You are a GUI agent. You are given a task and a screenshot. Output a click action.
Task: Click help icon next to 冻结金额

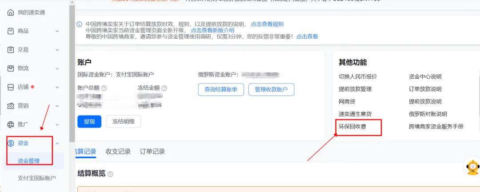pyautogui.click(x=164, y=88)
